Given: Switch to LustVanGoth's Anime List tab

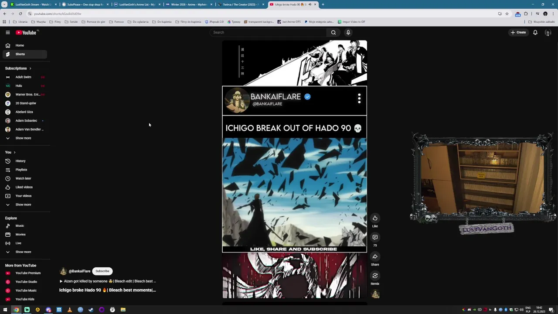Looking at the screenshot, I should (x=137, y=4).
